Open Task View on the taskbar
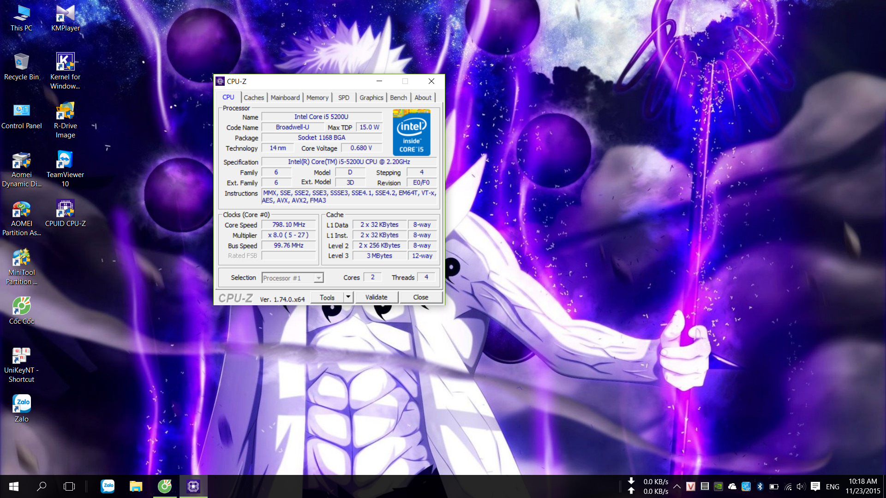886x498 pixels. (69, 486)
